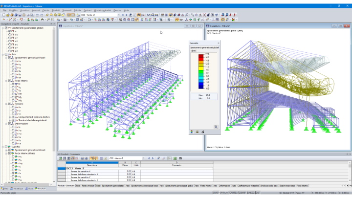This screenshot has height=198, width=352.
Task: Click next load case arrow in table toolbar
Action: [153, 158]
